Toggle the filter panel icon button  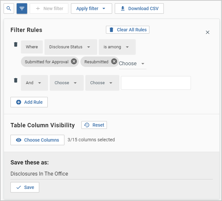(22, 8)
